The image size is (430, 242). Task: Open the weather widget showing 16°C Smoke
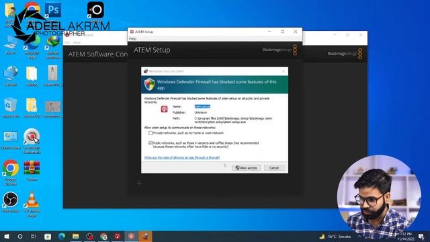pos(335,236)
